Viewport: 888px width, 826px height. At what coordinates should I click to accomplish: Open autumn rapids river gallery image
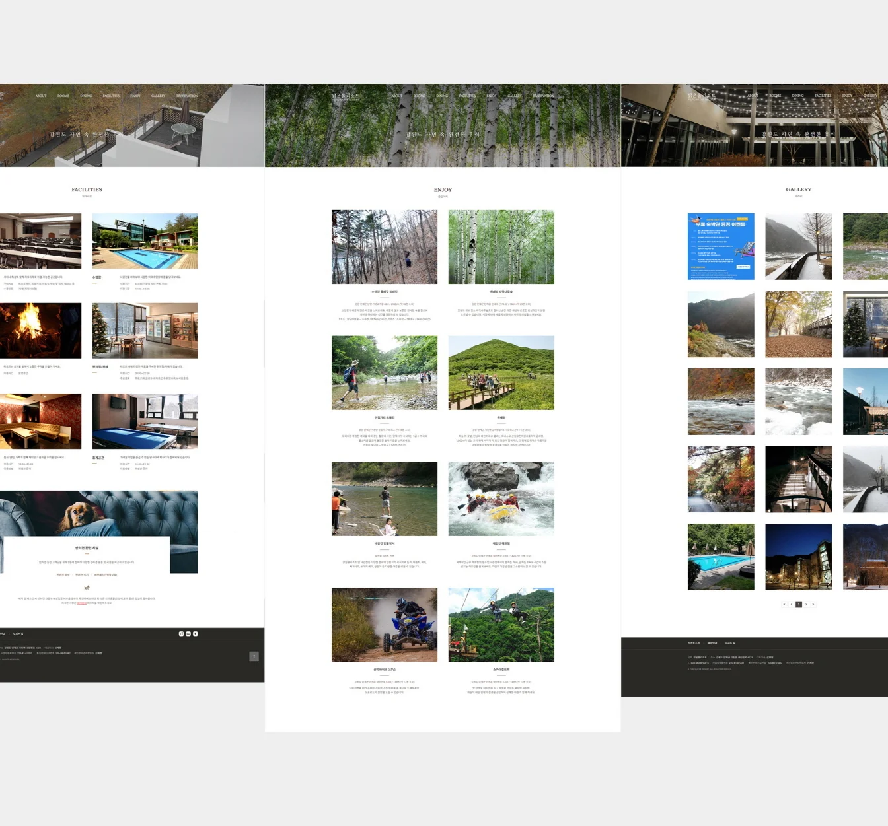[721, 401]
